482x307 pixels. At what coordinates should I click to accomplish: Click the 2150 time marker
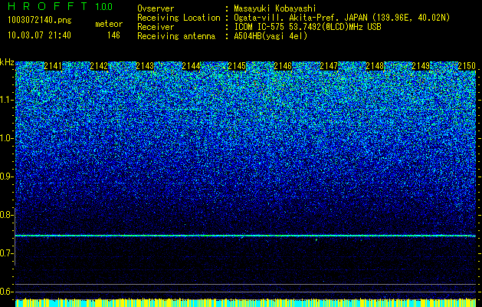tap(467, 66)
